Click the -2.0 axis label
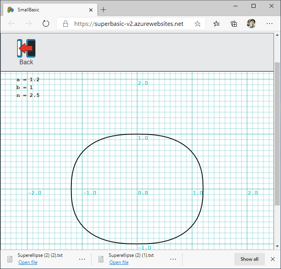 coord(35,193)
